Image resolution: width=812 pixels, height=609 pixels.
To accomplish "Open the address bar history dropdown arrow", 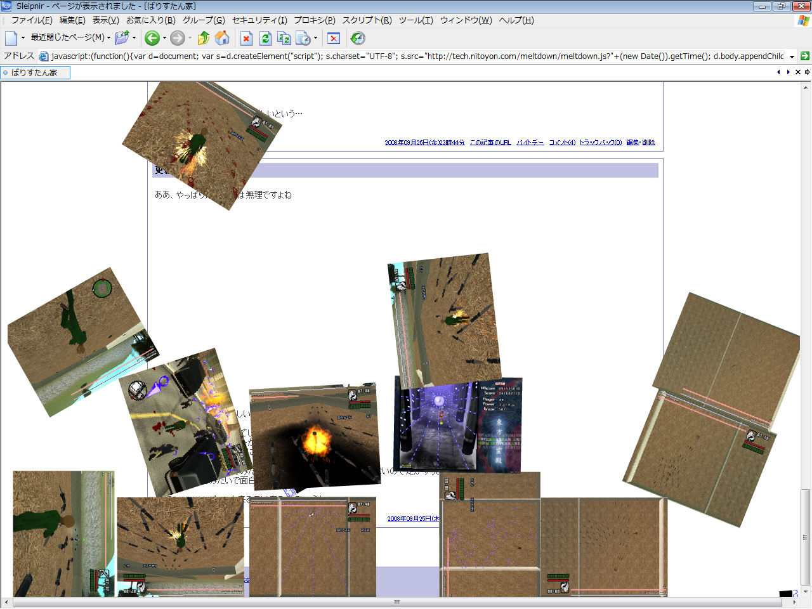I will tap(792, 56).
